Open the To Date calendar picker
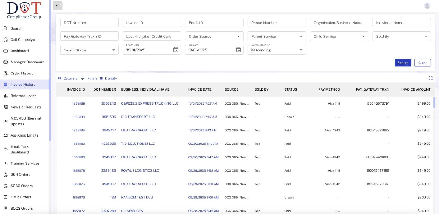Image resolution: width=439 pixels, height=214 pixels. pyautogui.click(x=238, y=50)
